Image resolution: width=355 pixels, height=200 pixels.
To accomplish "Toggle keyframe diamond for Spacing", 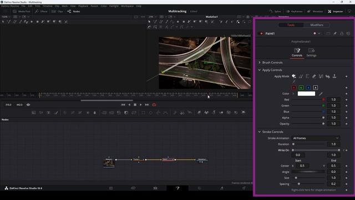I will click(346, 184).
